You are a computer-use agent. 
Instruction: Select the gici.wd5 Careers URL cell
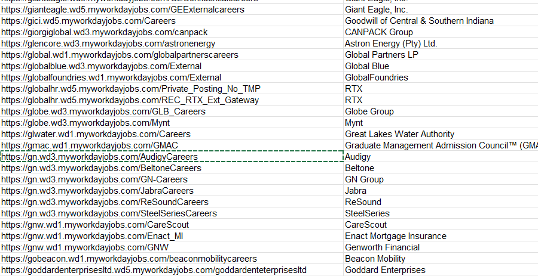tap(172, 21)
